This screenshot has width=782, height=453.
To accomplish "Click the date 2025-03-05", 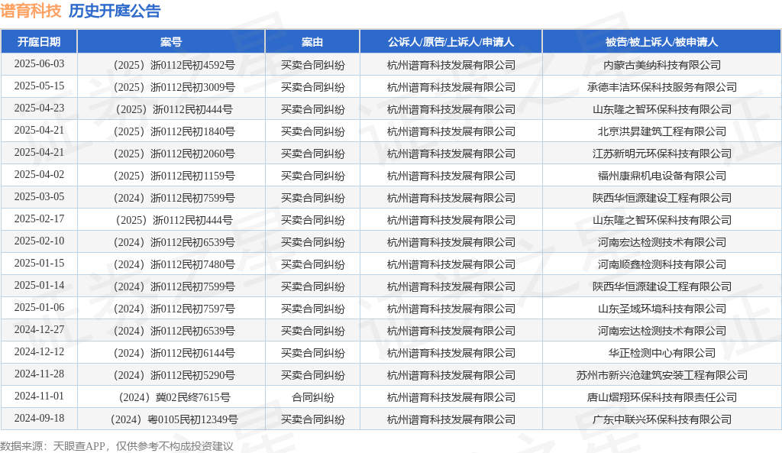I will click(39, 196).
